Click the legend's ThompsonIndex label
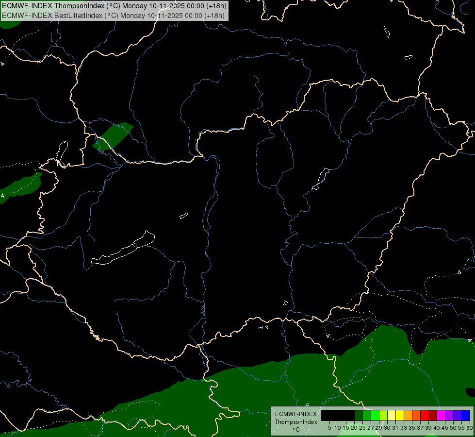Screen dimensions: 475x437 (295, 422)
